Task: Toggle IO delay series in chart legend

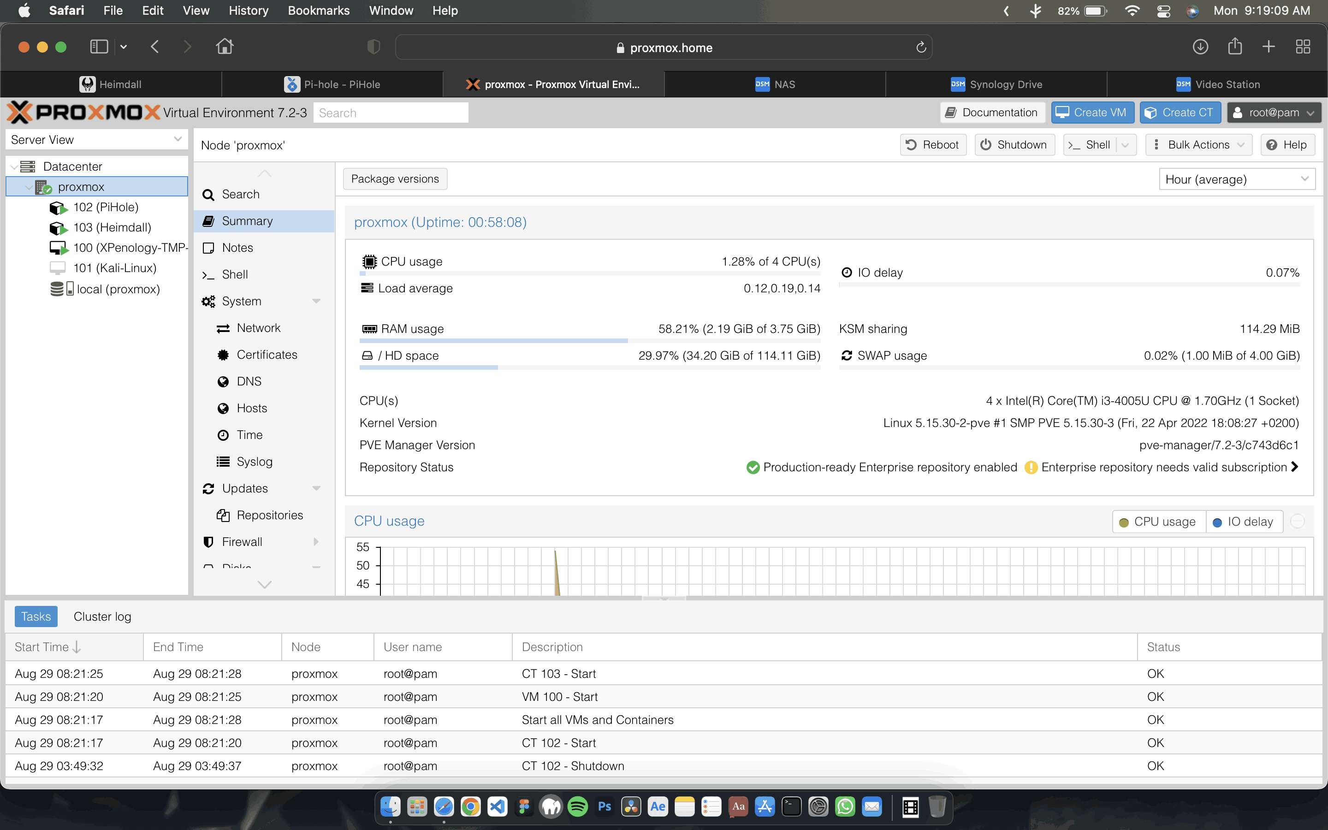Action: click(x=1244, y=522)
